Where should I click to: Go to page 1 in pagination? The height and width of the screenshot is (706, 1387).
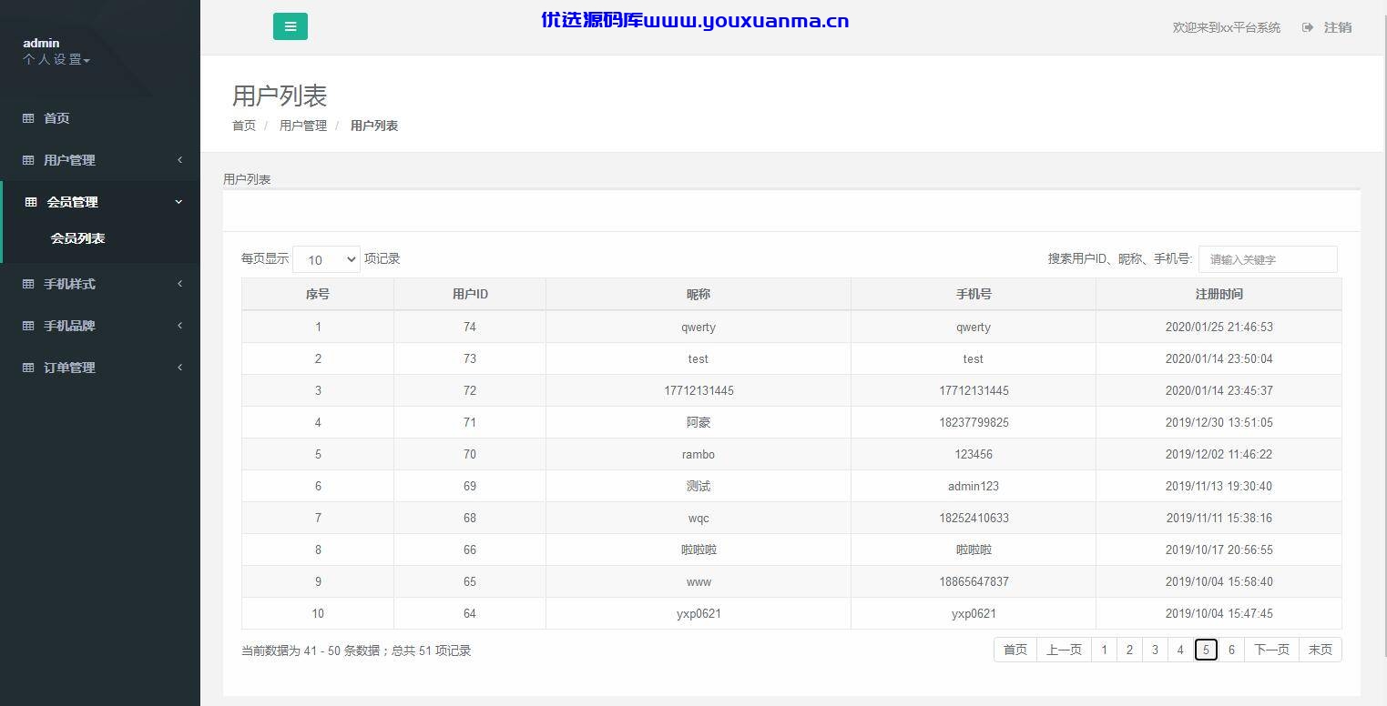pyautogui.click(x=1104, y=650)
